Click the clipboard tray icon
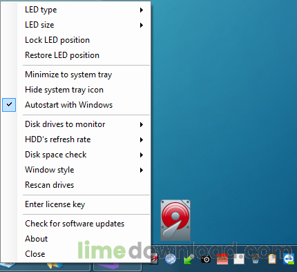Screen dimensions: 297x272 pyautogui.click(x=272, y=259)
